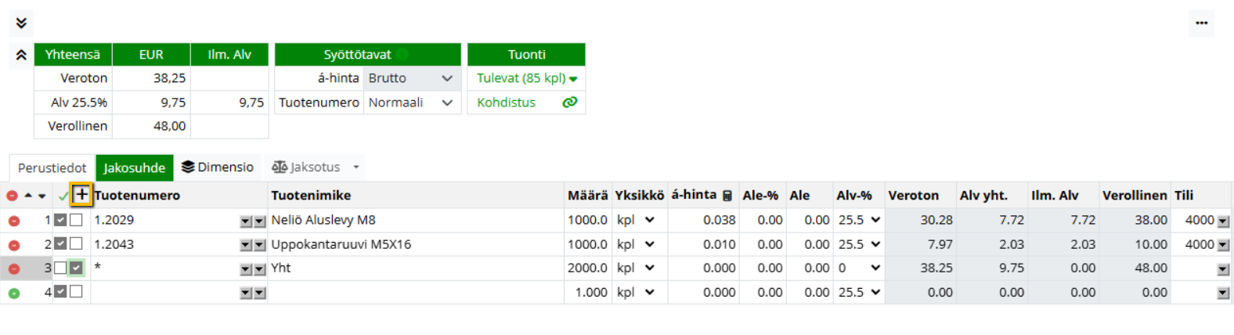The image size is (1234, 335).
Task: Click the calculator icon next to á-hinta
Action: click(727, 196)
